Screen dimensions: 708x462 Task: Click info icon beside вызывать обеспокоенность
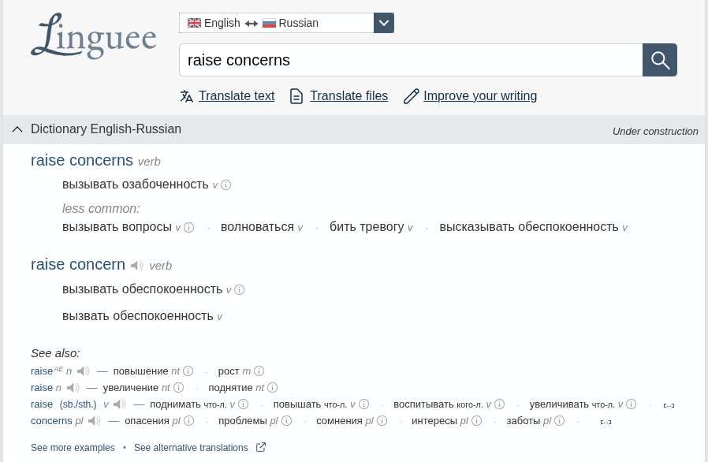[240, 289]
